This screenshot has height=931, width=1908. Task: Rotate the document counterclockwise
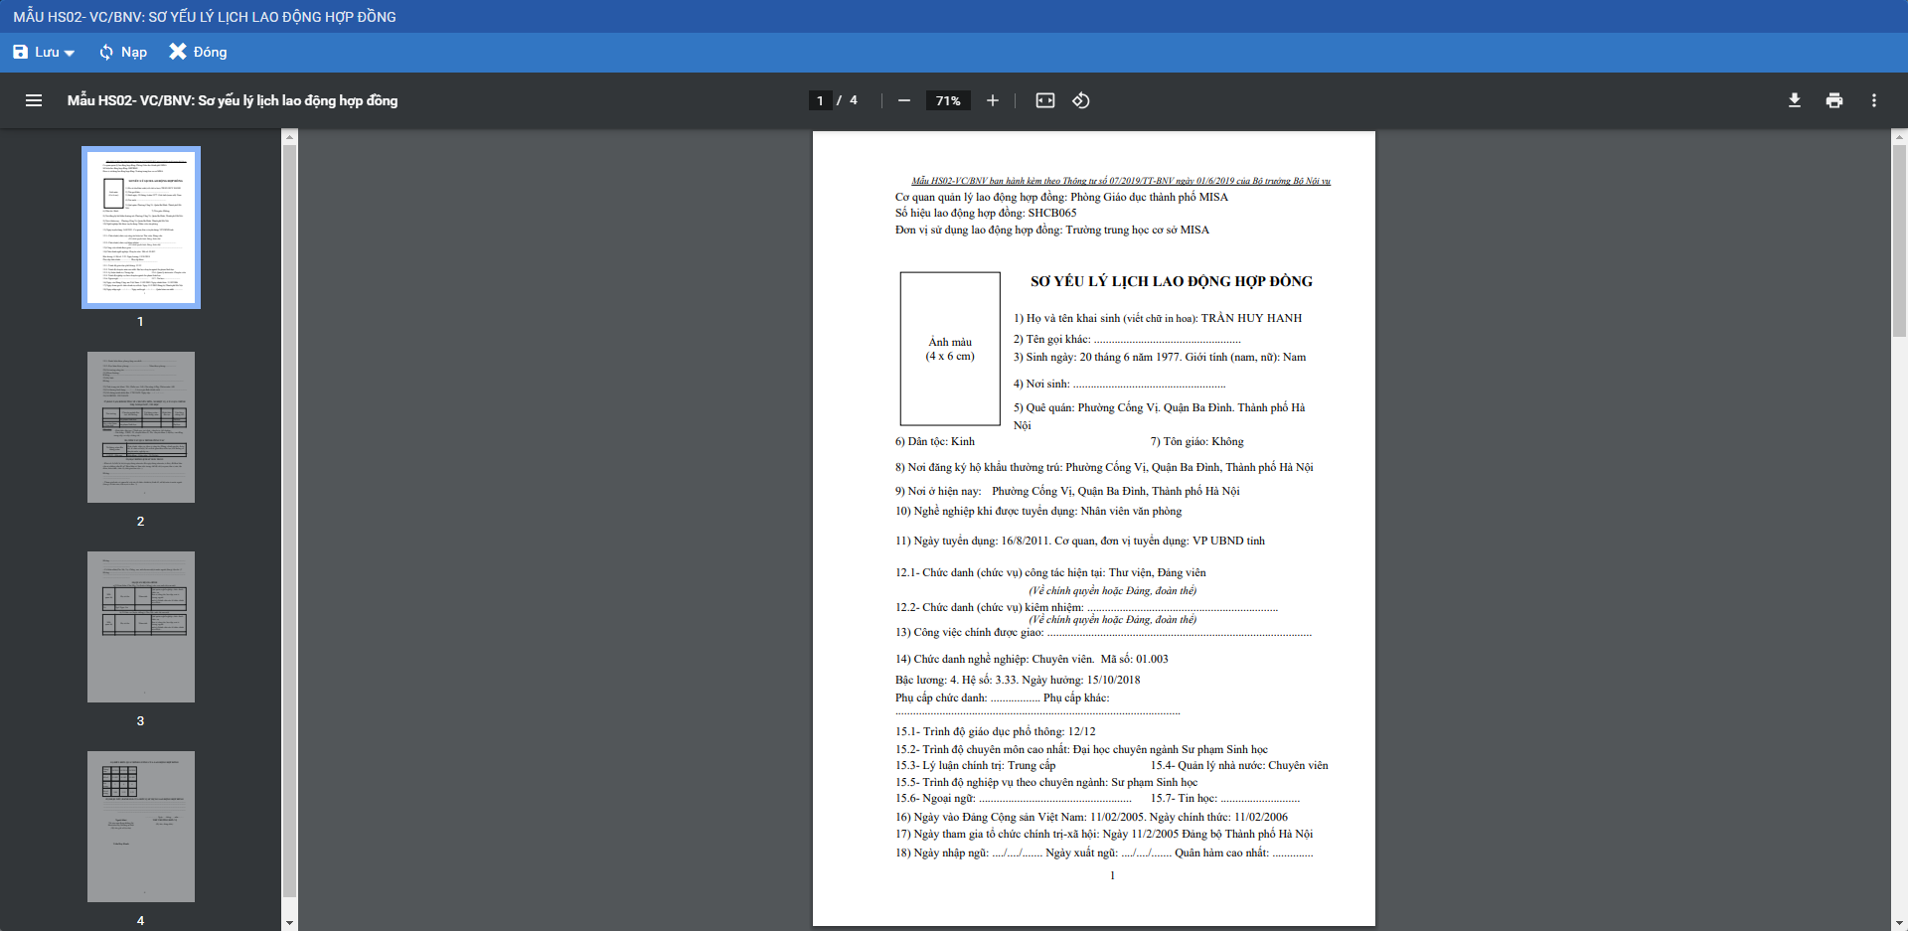(x=1081, y=100)
